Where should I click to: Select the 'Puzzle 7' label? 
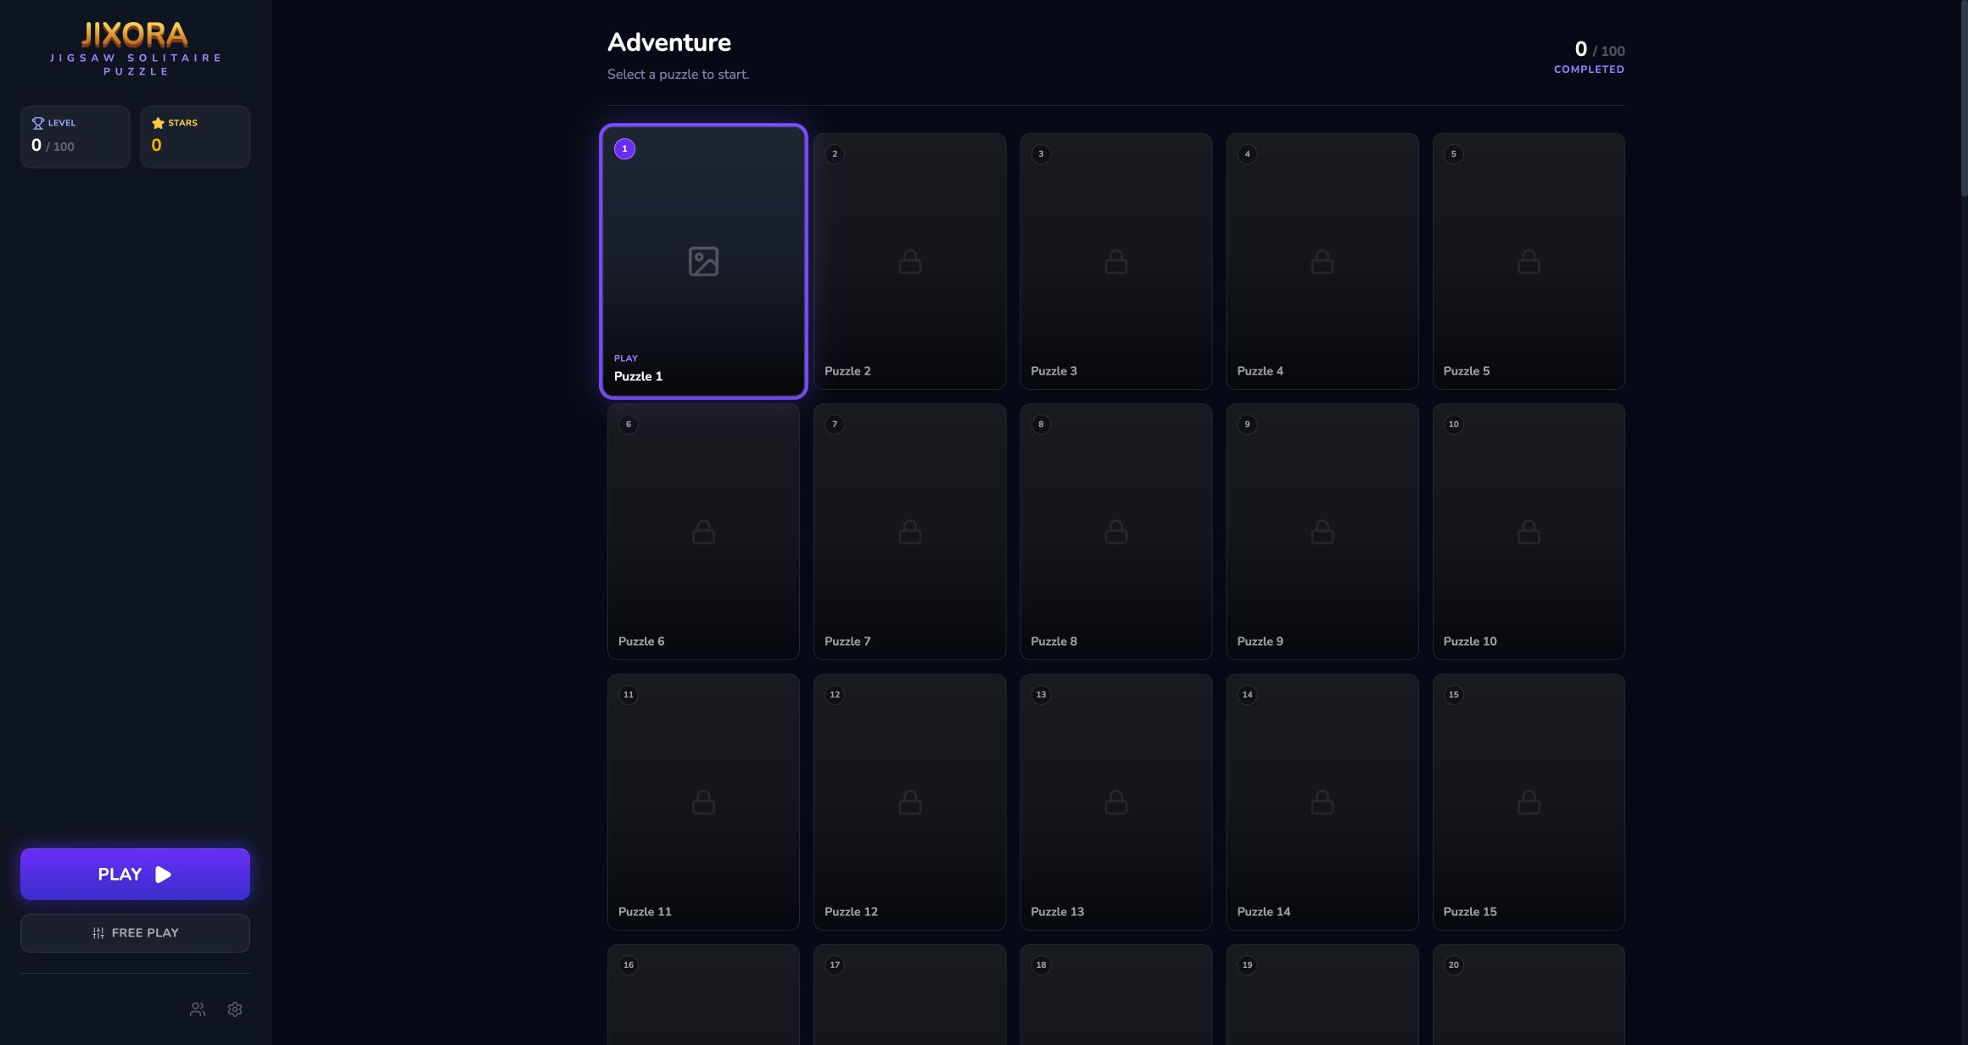[x=847, y=642]
